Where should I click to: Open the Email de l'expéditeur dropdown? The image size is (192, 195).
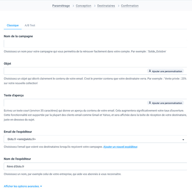[95, 139]
